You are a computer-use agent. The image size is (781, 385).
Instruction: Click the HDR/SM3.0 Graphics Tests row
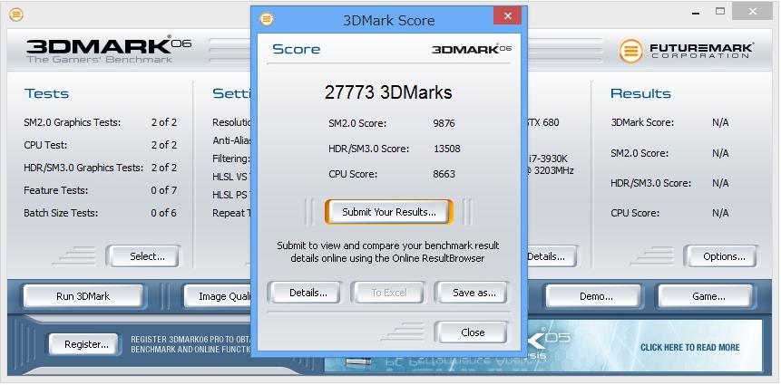[100, 168]
